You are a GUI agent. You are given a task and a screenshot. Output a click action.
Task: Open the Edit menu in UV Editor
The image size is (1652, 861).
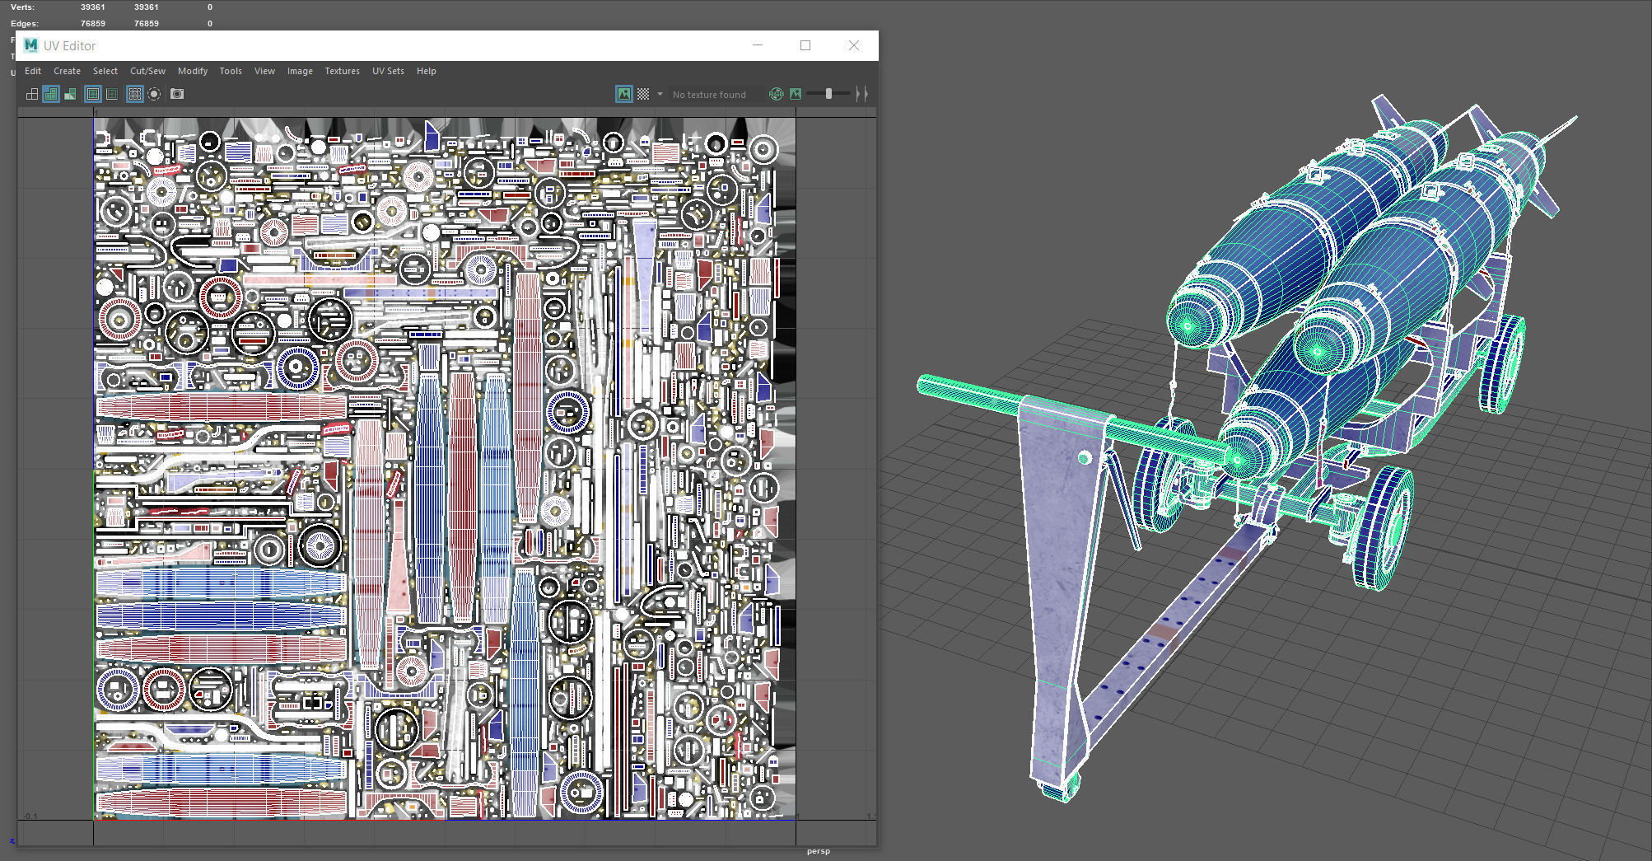(33, 71)
